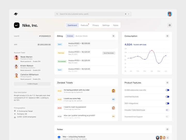Switch to the Dashboard tab
The width and height of the screenshot is (186, 140).
(x=72, y=25)
